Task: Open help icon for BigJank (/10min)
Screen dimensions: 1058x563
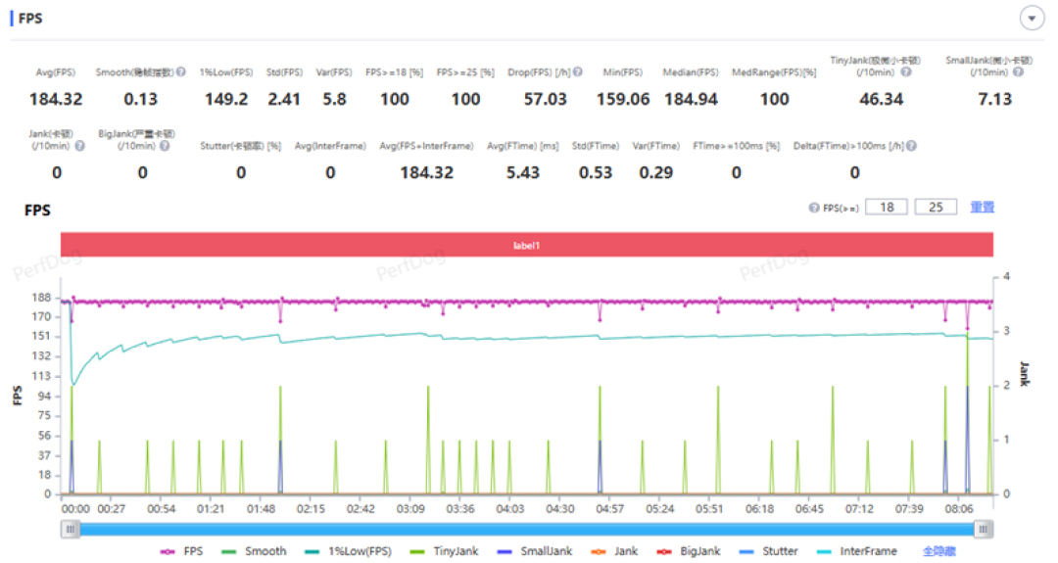Action: pyautogui.click(x=165, y=146)
